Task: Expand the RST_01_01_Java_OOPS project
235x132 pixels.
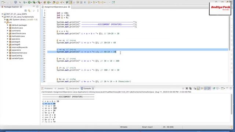Action: coord(2,14)
